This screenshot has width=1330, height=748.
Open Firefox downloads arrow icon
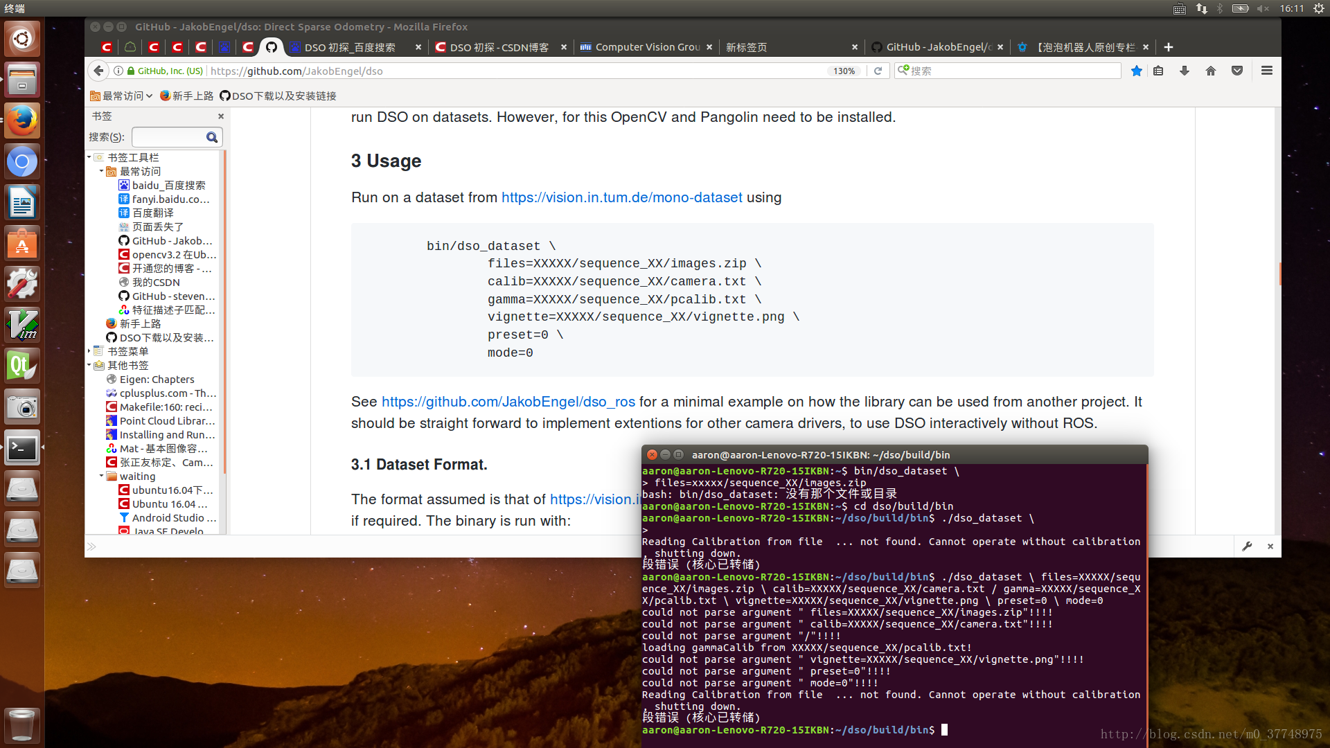[x=1185, y=71]
